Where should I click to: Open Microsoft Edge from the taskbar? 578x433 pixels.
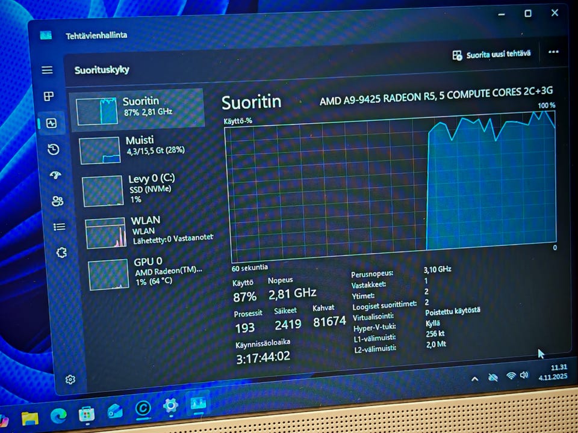[58, 416]
